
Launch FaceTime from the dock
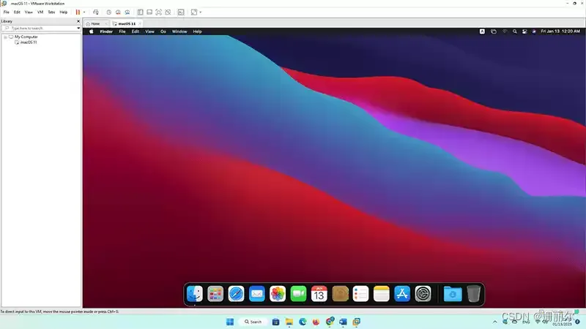[298, 294]
